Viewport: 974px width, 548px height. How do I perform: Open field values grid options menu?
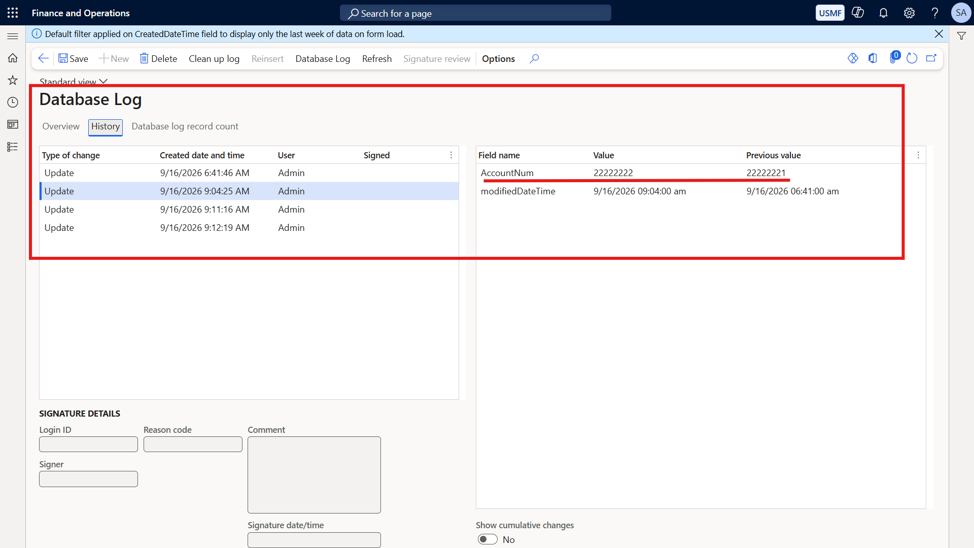tap(918, 155)
